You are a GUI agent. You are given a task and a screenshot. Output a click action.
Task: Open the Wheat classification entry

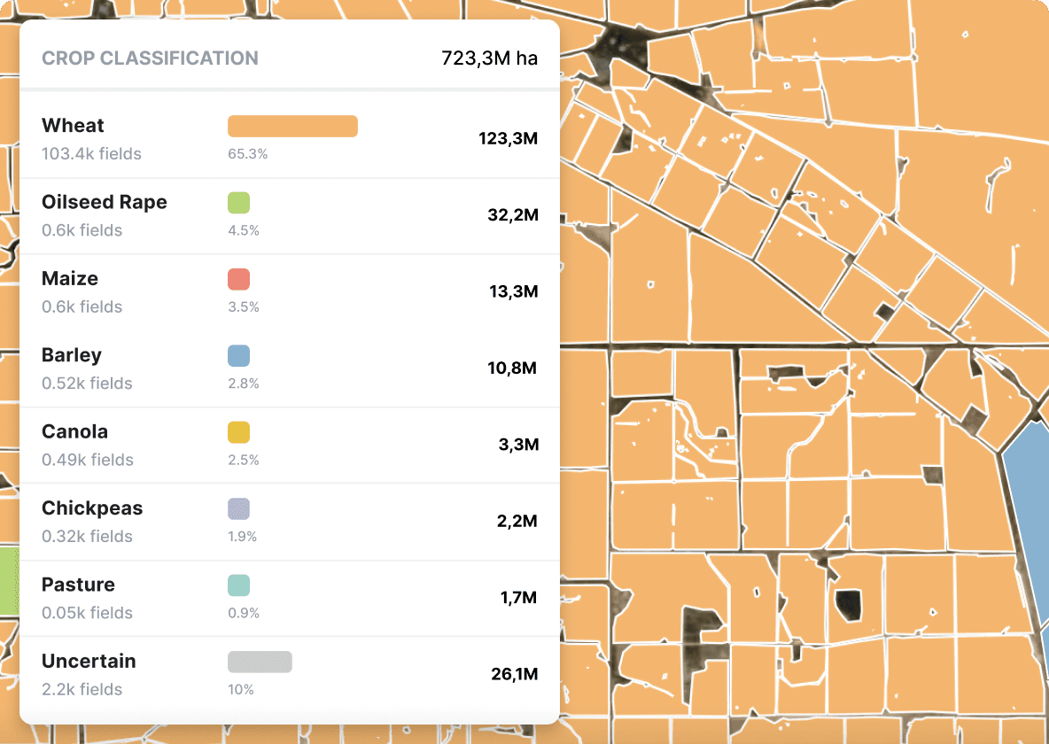(x=73, y=125)
